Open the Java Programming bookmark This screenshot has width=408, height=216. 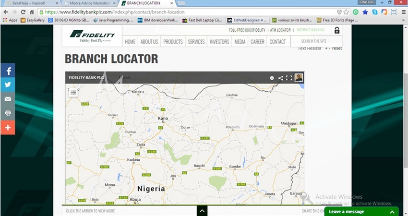click(x=113, y=20)
